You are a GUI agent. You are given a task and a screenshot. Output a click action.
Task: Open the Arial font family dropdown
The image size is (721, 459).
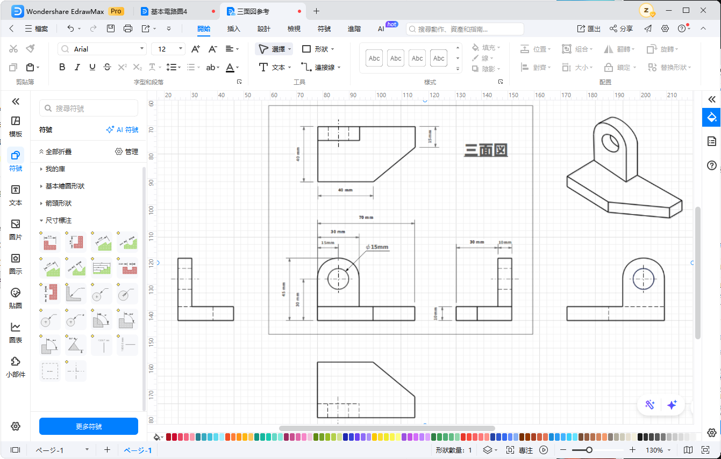coord(102,49)
